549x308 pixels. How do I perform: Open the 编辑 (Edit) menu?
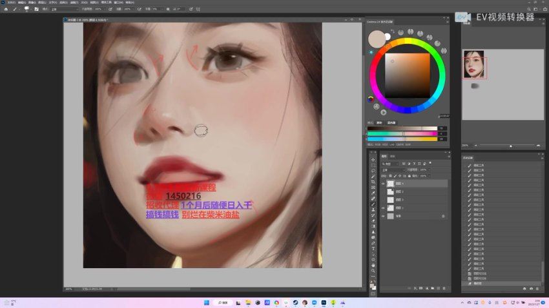[22, 3]
